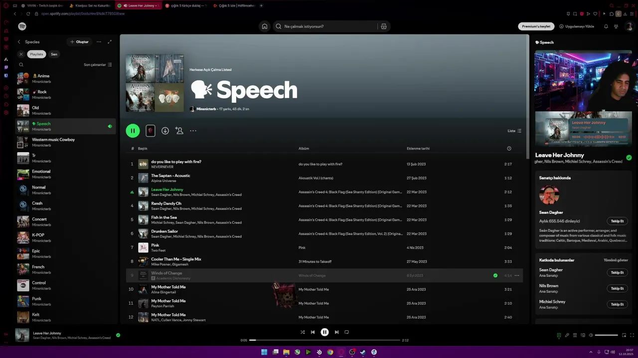Viewport: 638px width, 358px height.
Task: Open Anime playlist in library
Action: click(x=65, y=79)
